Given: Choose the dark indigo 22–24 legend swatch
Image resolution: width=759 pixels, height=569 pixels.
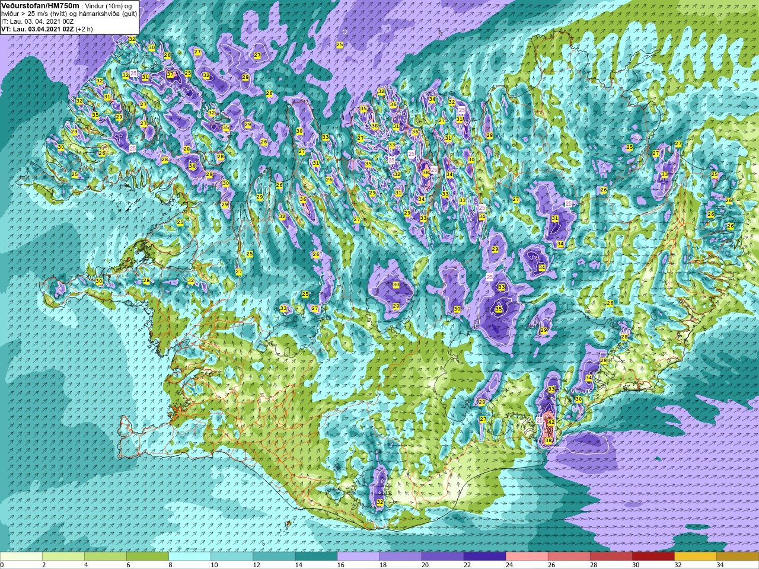Looking at the screenshot, I should pos(484,557).
